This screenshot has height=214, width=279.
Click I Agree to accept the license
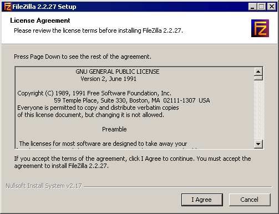coord(202,200)
